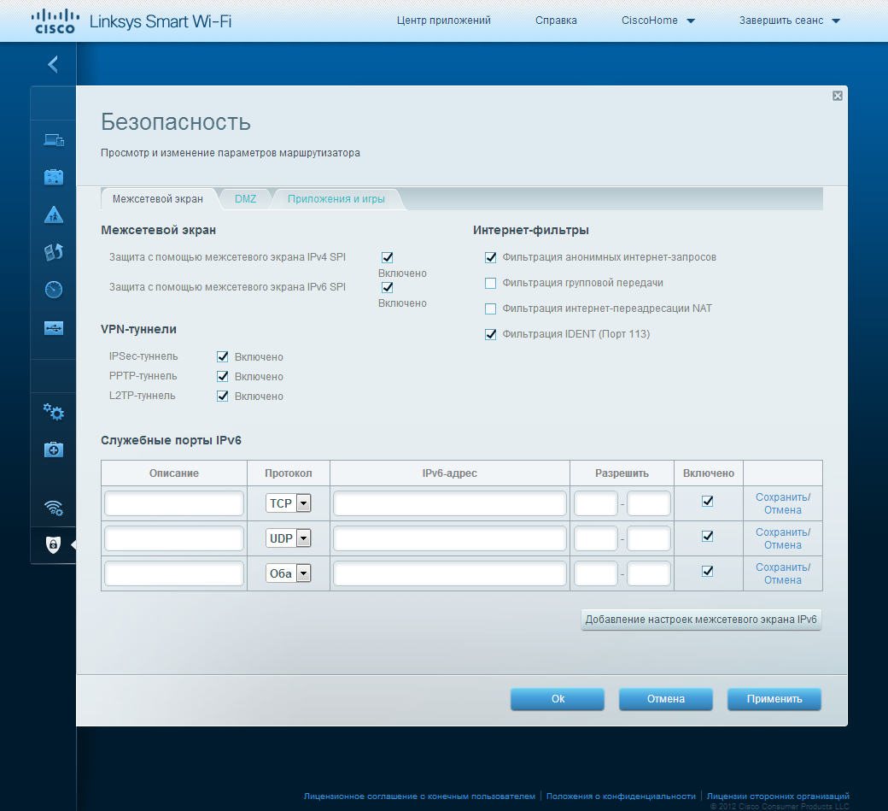888x811 pixels.
Task: Focus the Описание field in Оба row
Action: click(x=174, y=573)
